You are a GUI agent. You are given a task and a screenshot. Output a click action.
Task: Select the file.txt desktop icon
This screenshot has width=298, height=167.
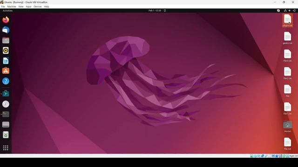tap(287, 144)
